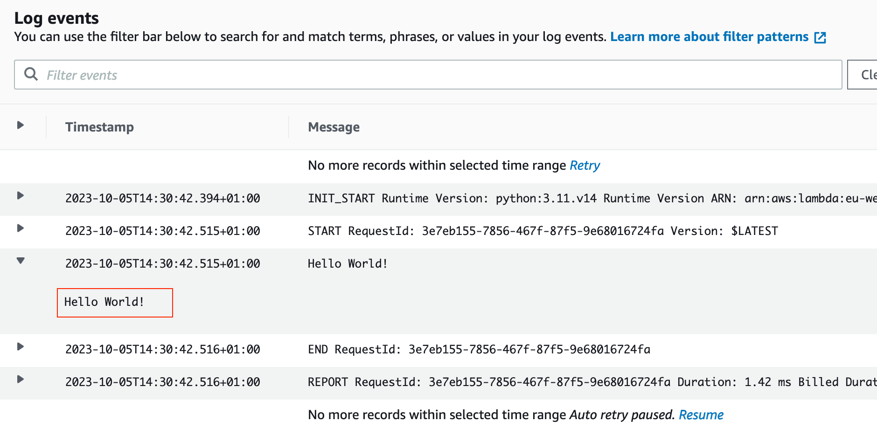Click into the Filter events search field
Image resolution: width=877 pixels, height=428 pixels.
pyautogui.click(x=428, y=75)
